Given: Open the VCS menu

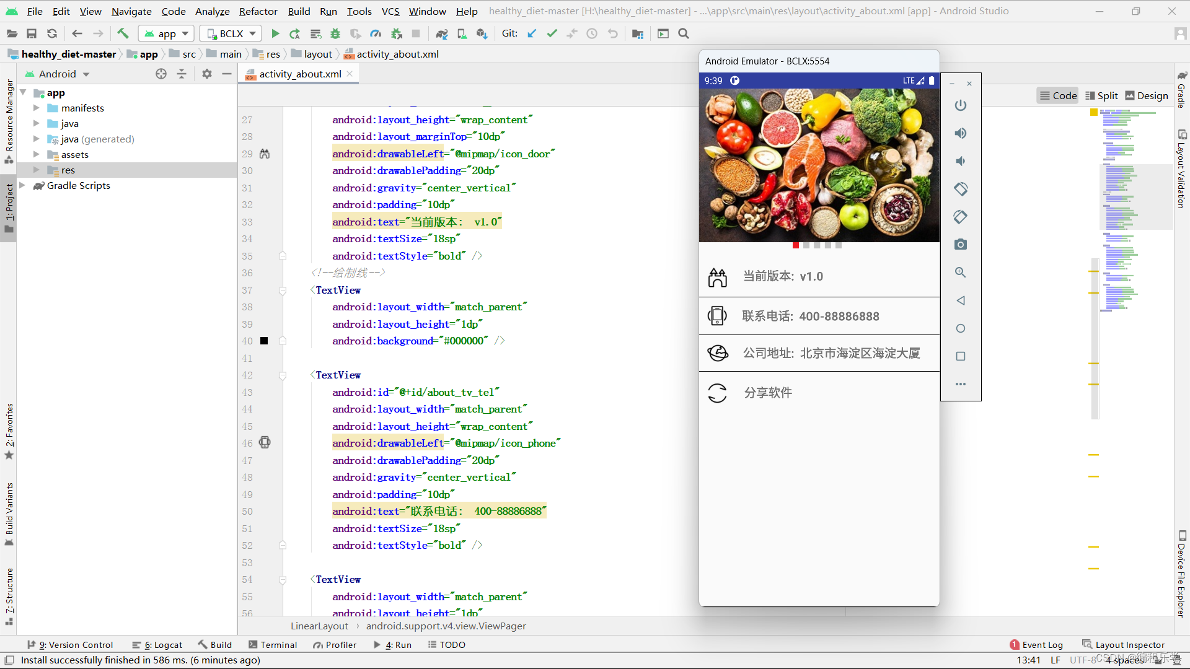Looking at the screenshot, I should point(390,11).
